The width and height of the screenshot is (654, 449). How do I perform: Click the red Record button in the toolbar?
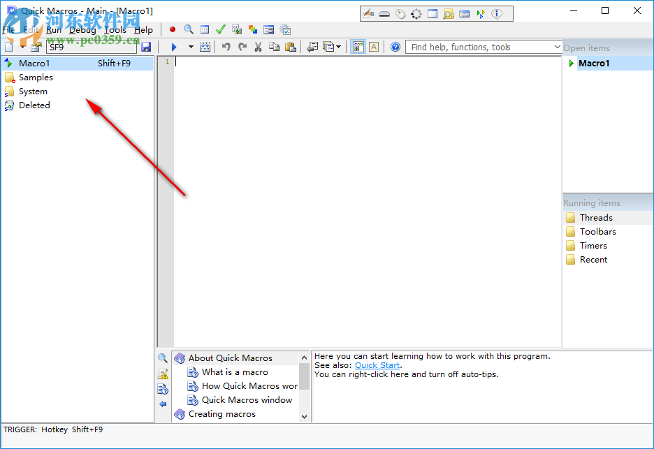coord(173,29)
